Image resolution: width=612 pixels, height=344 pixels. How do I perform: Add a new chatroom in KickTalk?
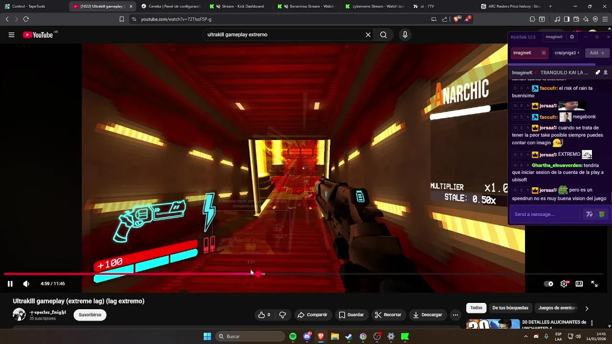pyautogui.click(x=597, y=53)
